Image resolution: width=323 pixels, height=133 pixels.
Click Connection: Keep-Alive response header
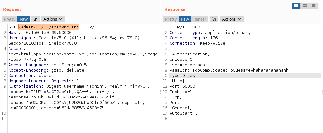[x=197, y=43]
